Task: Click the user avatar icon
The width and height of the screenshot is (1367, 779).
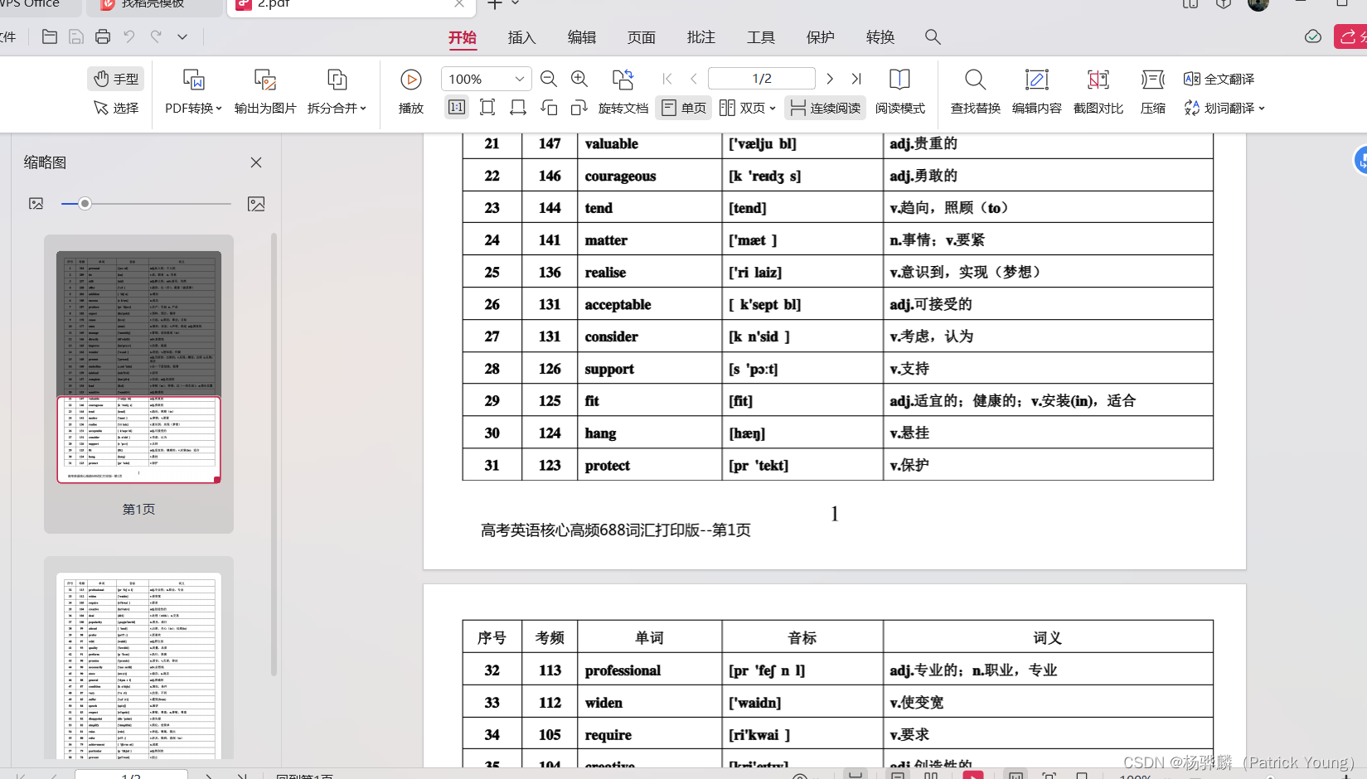Action: 1258,4
